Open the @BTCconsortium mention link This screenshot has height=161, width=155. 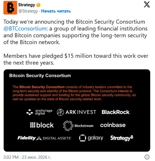[25, 28]
